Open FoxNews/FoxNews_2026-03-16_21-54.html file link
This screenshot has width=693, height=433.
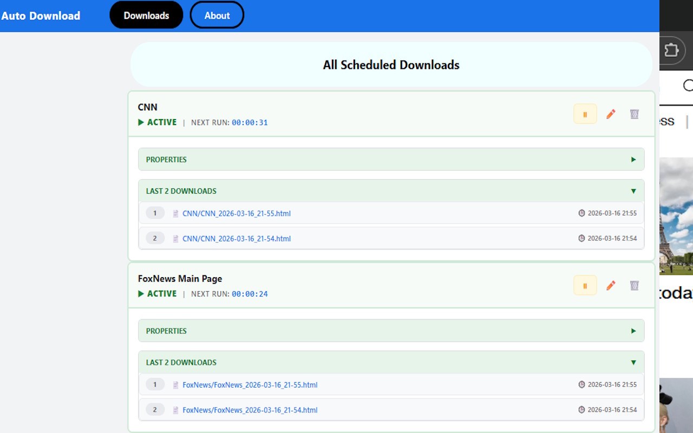coord(250,410)
